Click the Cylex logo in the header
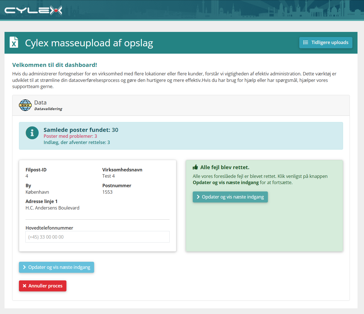Image resolution: width=364 pixels, height=314 pixels. click(x=33, y=10)
